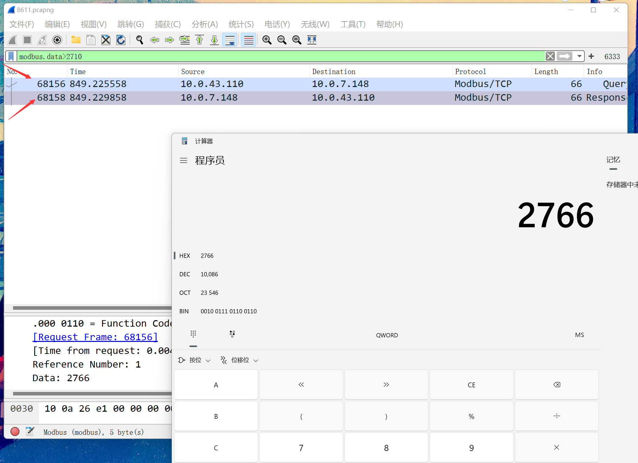Viewport: 638px width, 463px height.
Task: Click the open capture file folder icon
Action: [76, 40]
